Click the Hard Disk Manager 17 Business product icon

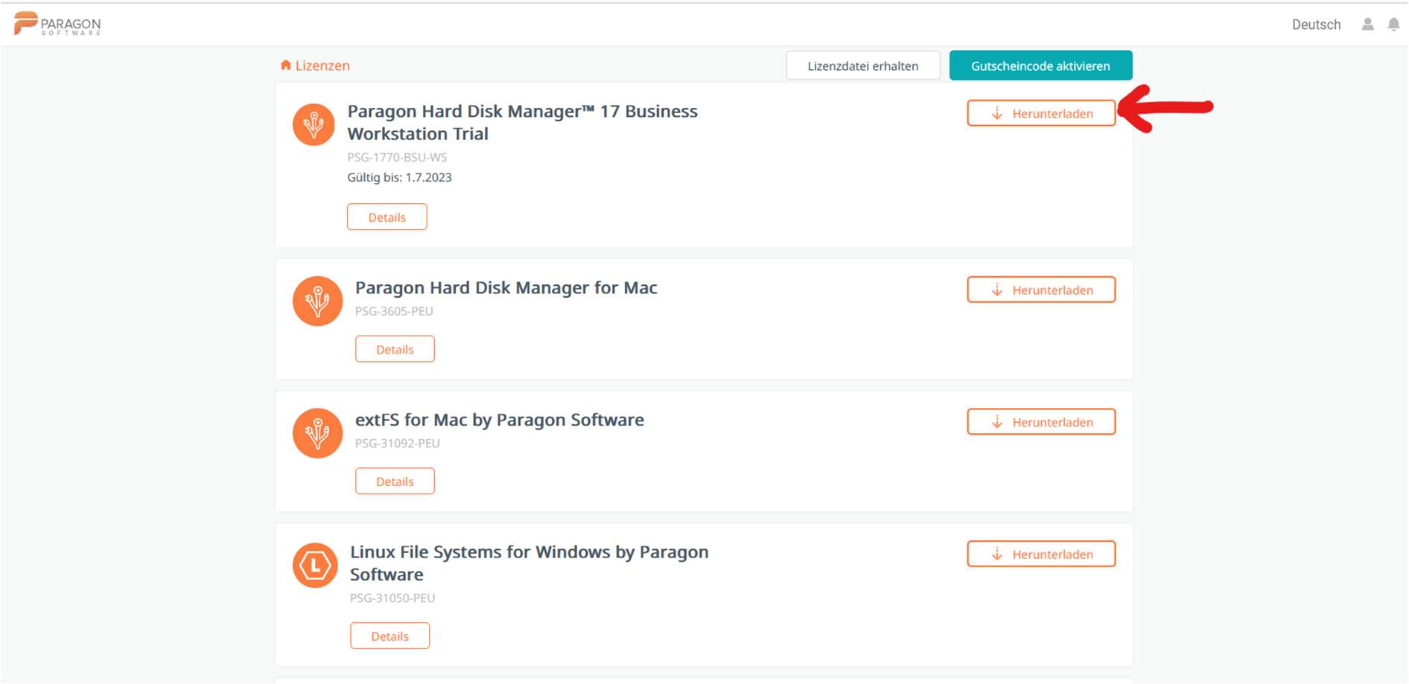click(314, 124)
